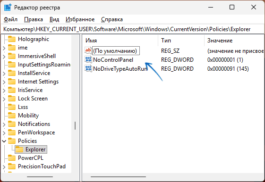Open the Избранное menu
265x182 pixels.
pos(80,19)
